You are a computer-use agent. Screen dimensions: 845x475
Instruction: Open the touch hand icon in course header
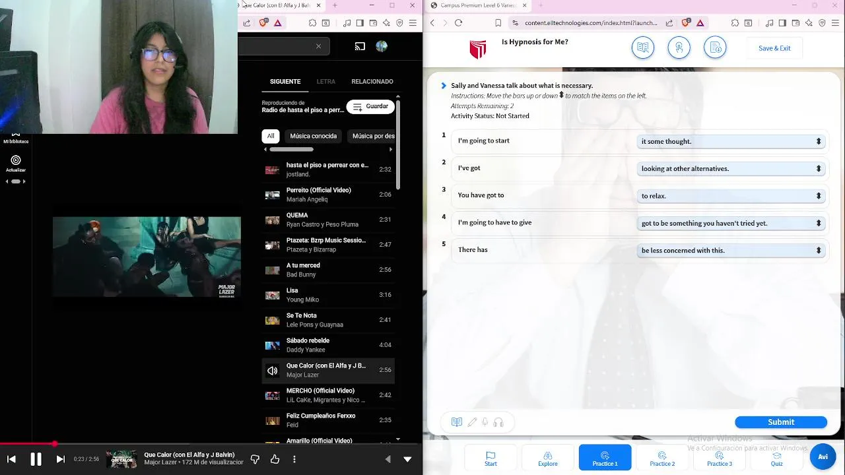(679, 47)
